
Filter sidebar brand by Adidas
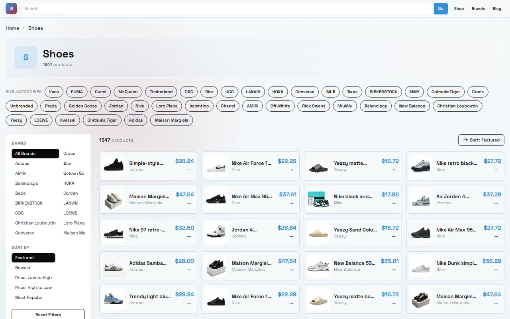[x=35, y=163]
